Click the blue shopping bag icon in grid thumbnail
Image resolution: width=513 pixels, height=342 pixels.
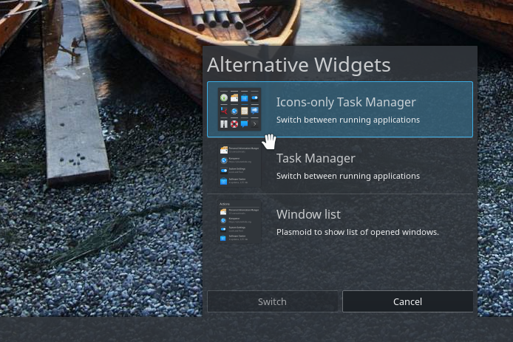click(x=245, y=98)
